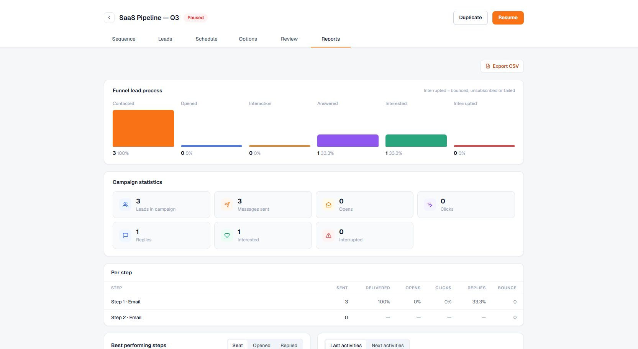Go to the Options tab
638x349 pixels.
248,39
